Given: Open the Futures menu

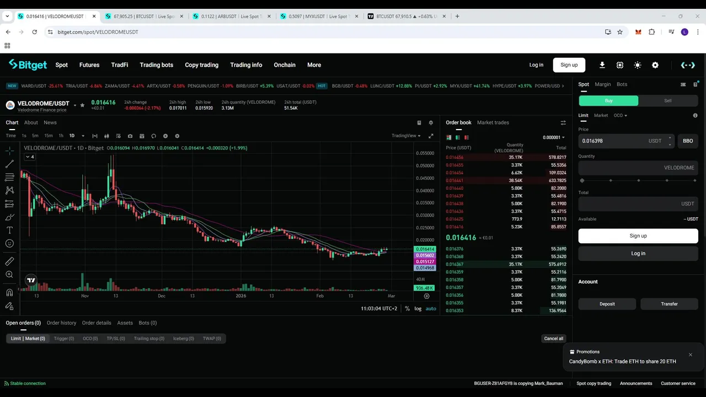Looking at the screenshot, I should pos(89,65).
